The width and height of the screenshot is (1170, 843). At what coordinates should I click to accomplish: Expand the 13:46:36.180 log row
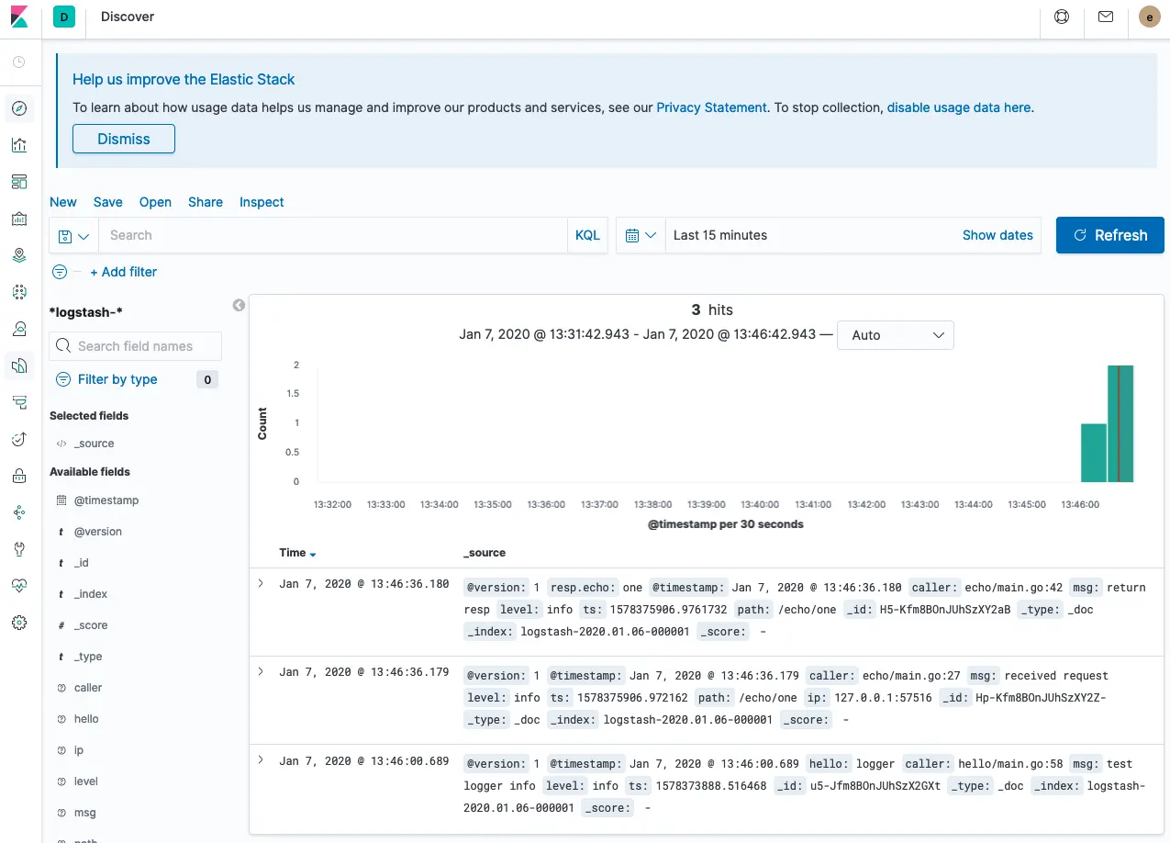point(261,583)
